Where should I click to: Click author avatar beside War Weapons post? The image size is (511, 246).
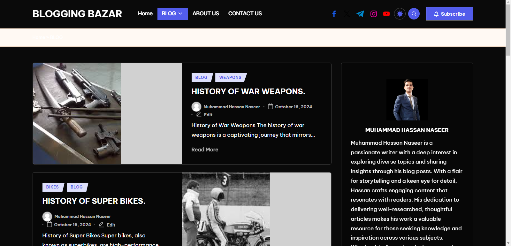coord(196,107)
